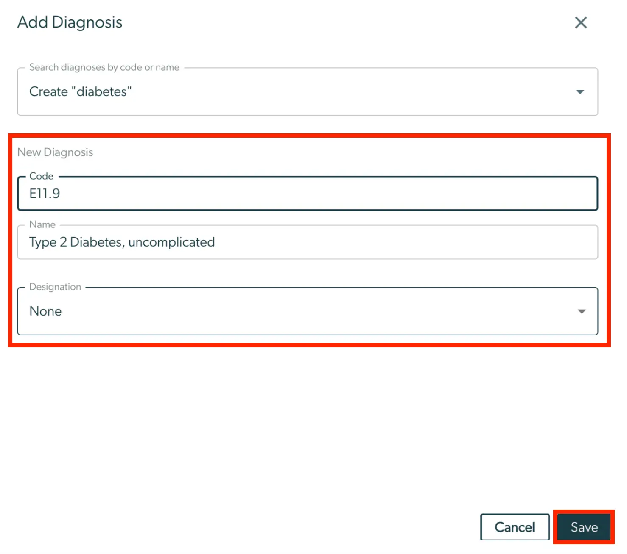Click the caret icon in the search field

coord(581,91)
